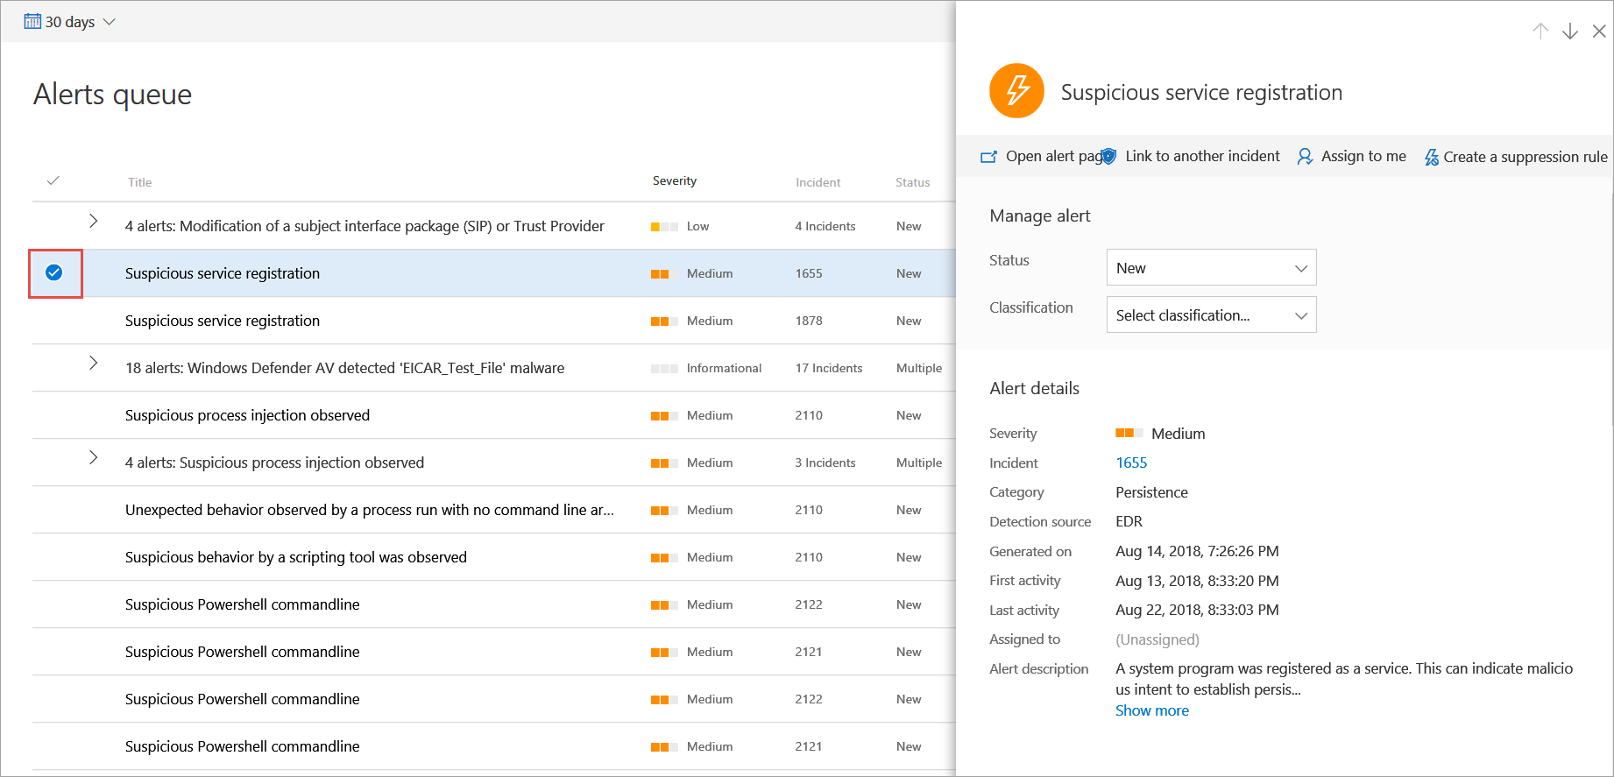
Task: Uncheck the selected Suspicious service registration alert
Action: coord(54,273)
